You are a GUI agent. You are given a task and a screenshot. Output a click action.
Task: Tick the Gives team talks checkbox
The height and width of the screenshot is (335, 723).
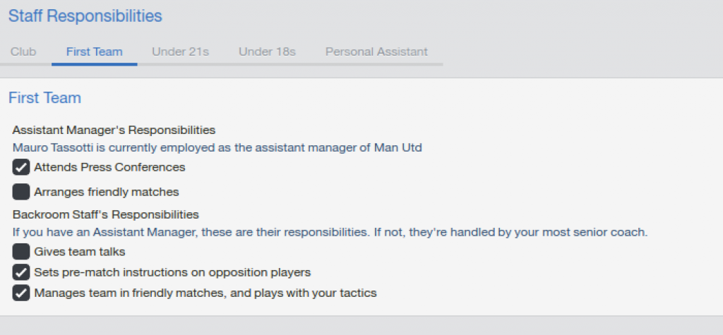21,251
